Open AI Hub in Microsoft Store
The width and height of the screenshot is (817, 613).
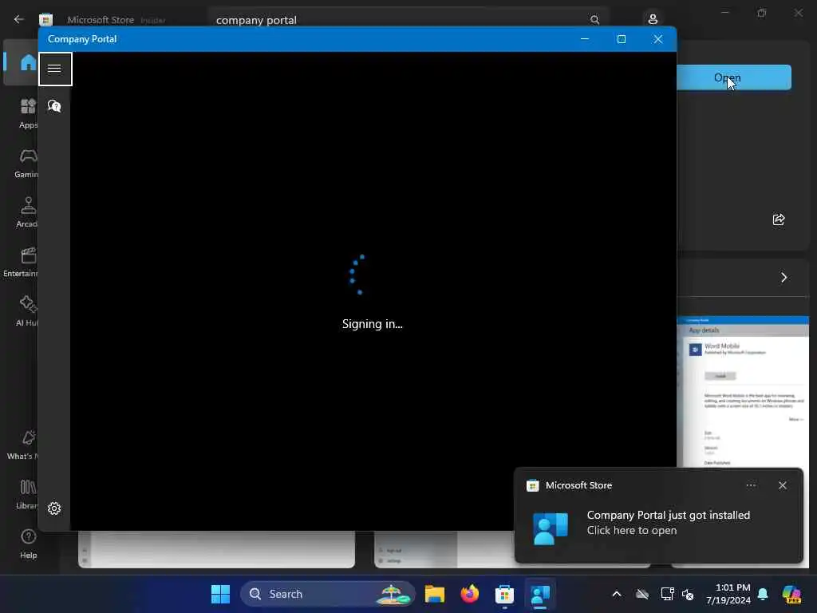click(27, 312)
